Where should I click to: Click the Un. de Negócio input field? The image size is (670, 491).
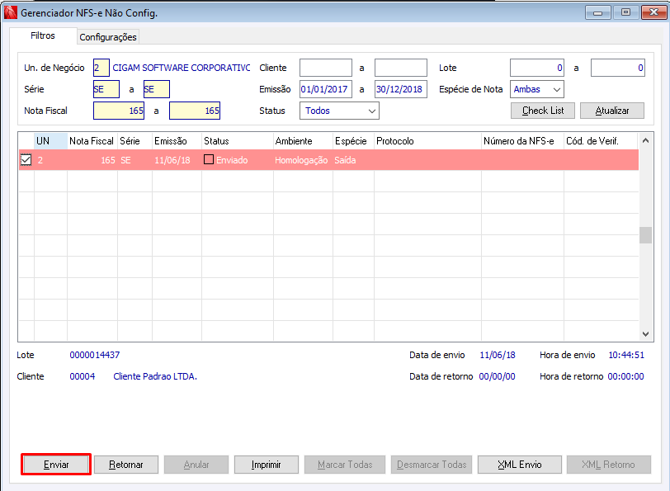(101, 68)
